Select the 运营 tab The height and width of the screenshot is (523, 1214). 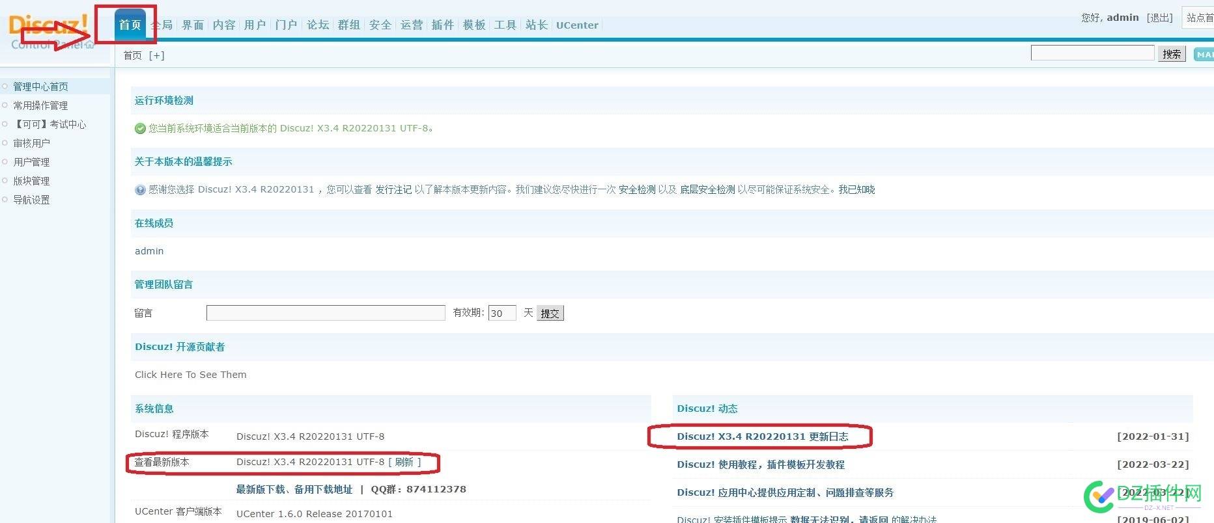coord(412,25)
